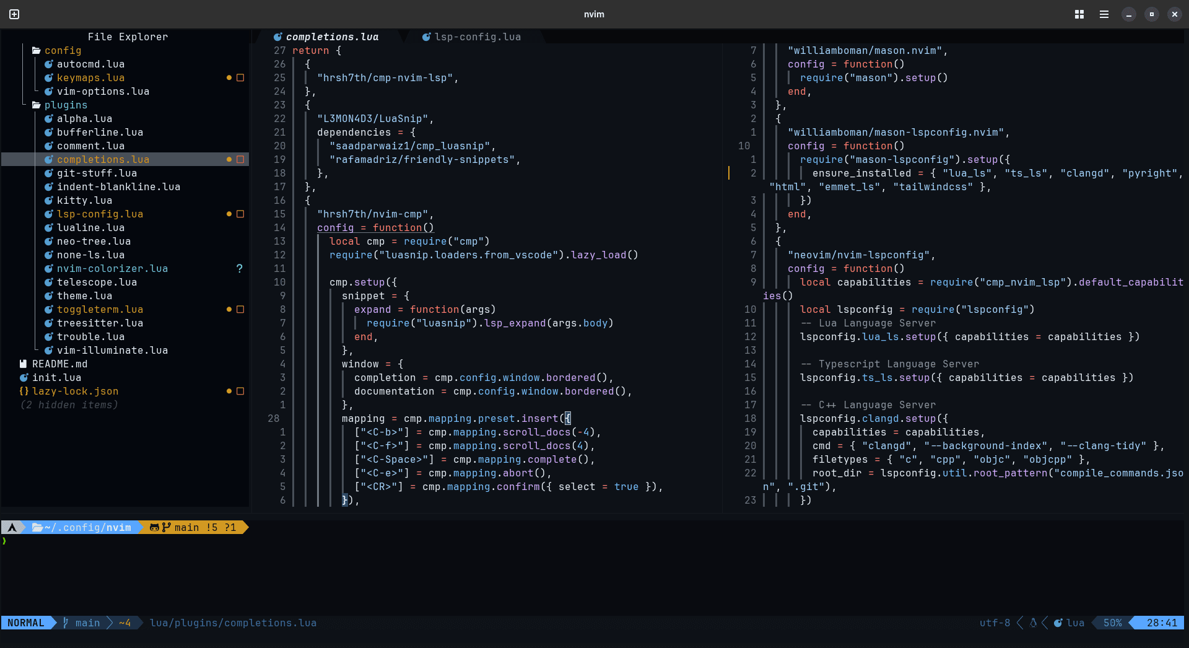Click the Lua file icon beside init.lua
This screenshot has width=1189, height=648.
(x=23, y=377)
